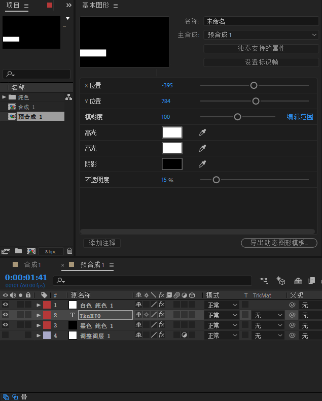This screenshot has width=322, height=401.
Task: Create a new composition with bottom icon
Action: coord(31,251)
